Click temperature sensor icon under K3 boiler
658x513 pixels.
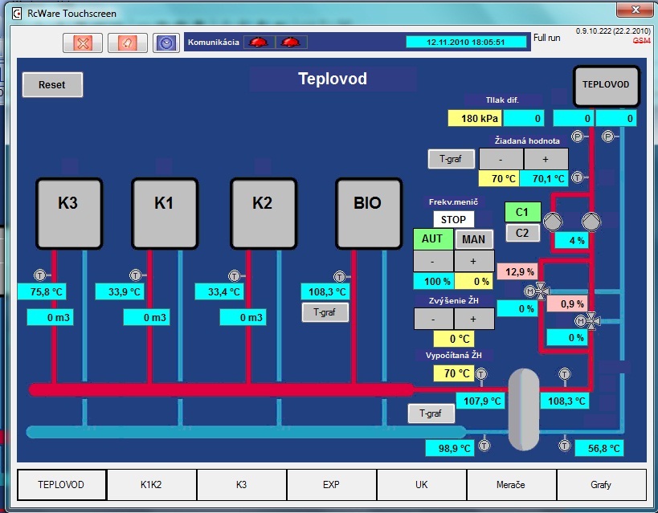[39, 275]
